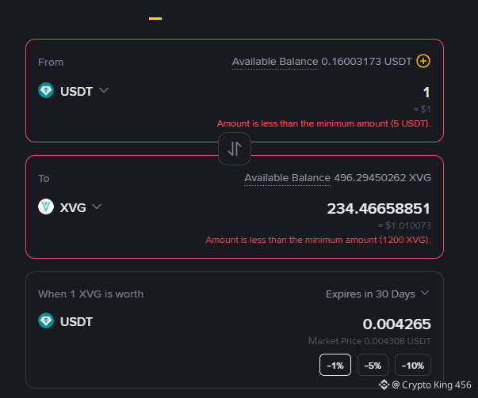Click the Crypto King 456 watermark text
478x398 pixels.
coord(431,385)
